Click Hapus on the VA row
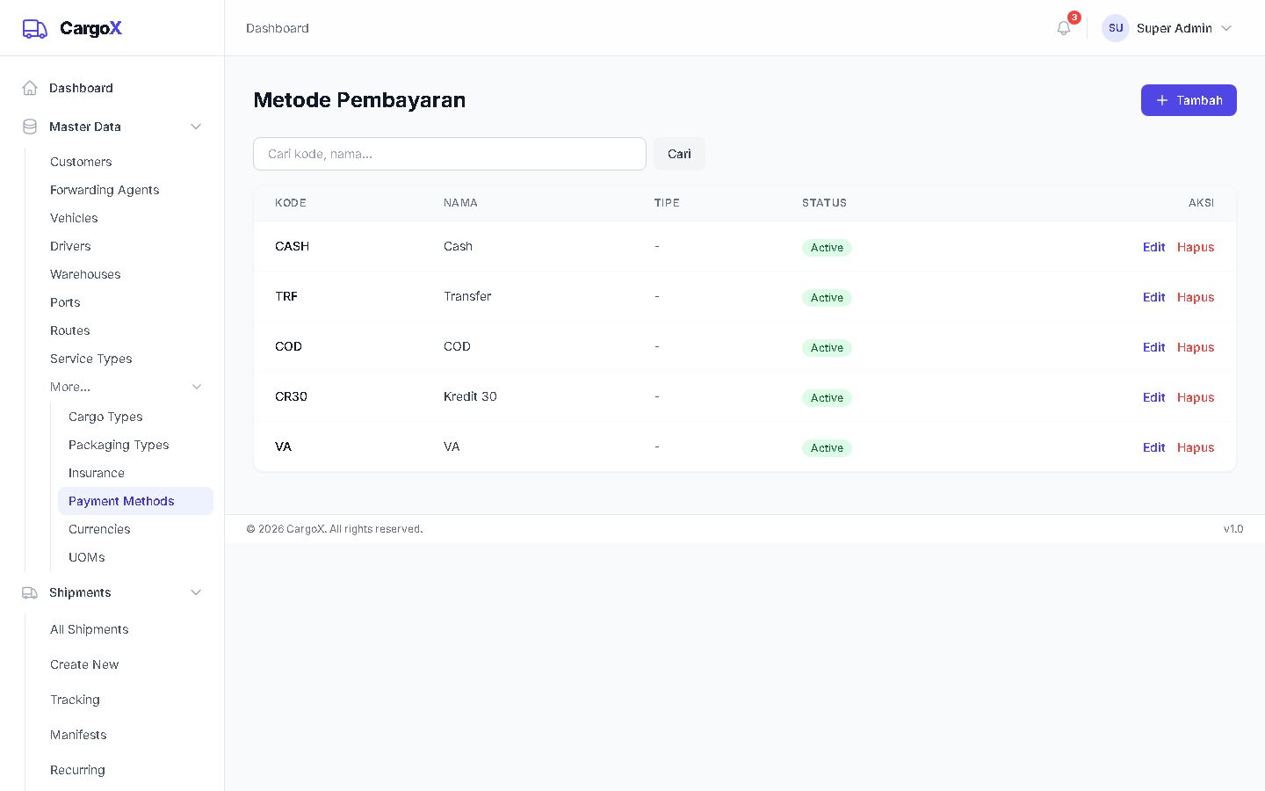The image size is (1265, 791). click(1196, 447)
